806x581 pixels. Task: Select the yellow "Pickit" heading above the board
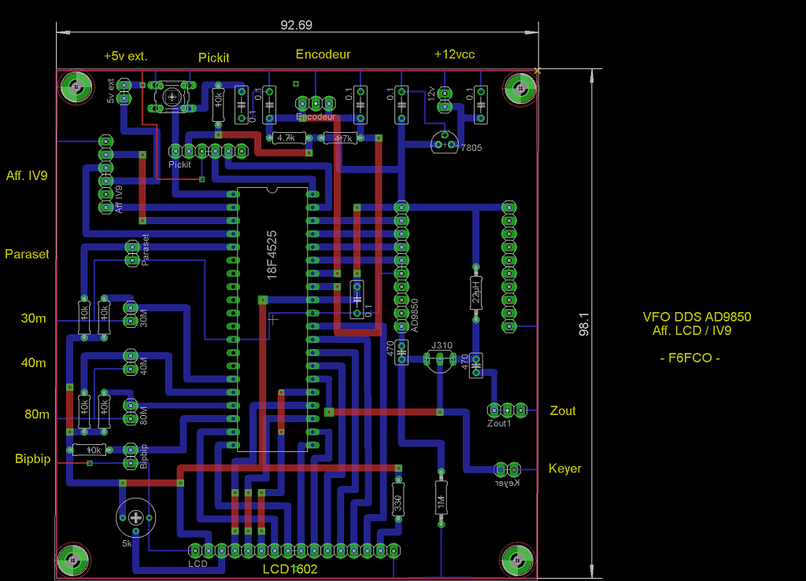pyautogui.click(x=214, y=57)
